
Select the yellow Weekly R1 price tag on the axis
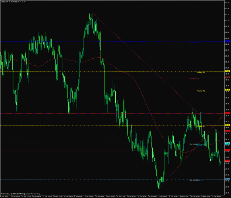(227, 125)
